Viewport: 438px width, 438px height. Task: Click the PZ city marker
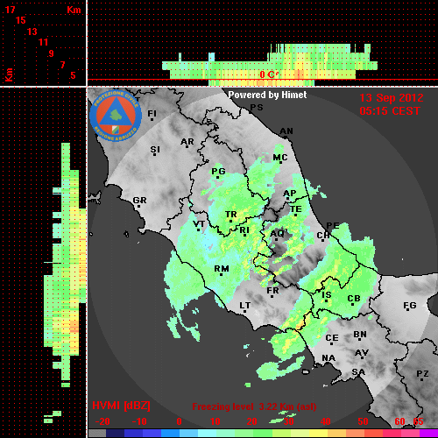(x=422, y=375)
